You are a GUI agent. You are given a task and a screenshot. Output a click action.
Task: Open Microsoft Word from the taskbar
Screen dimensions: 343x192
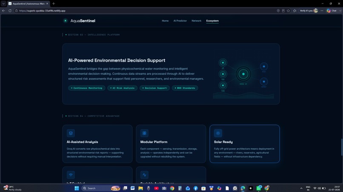click(x=133, y=188)
